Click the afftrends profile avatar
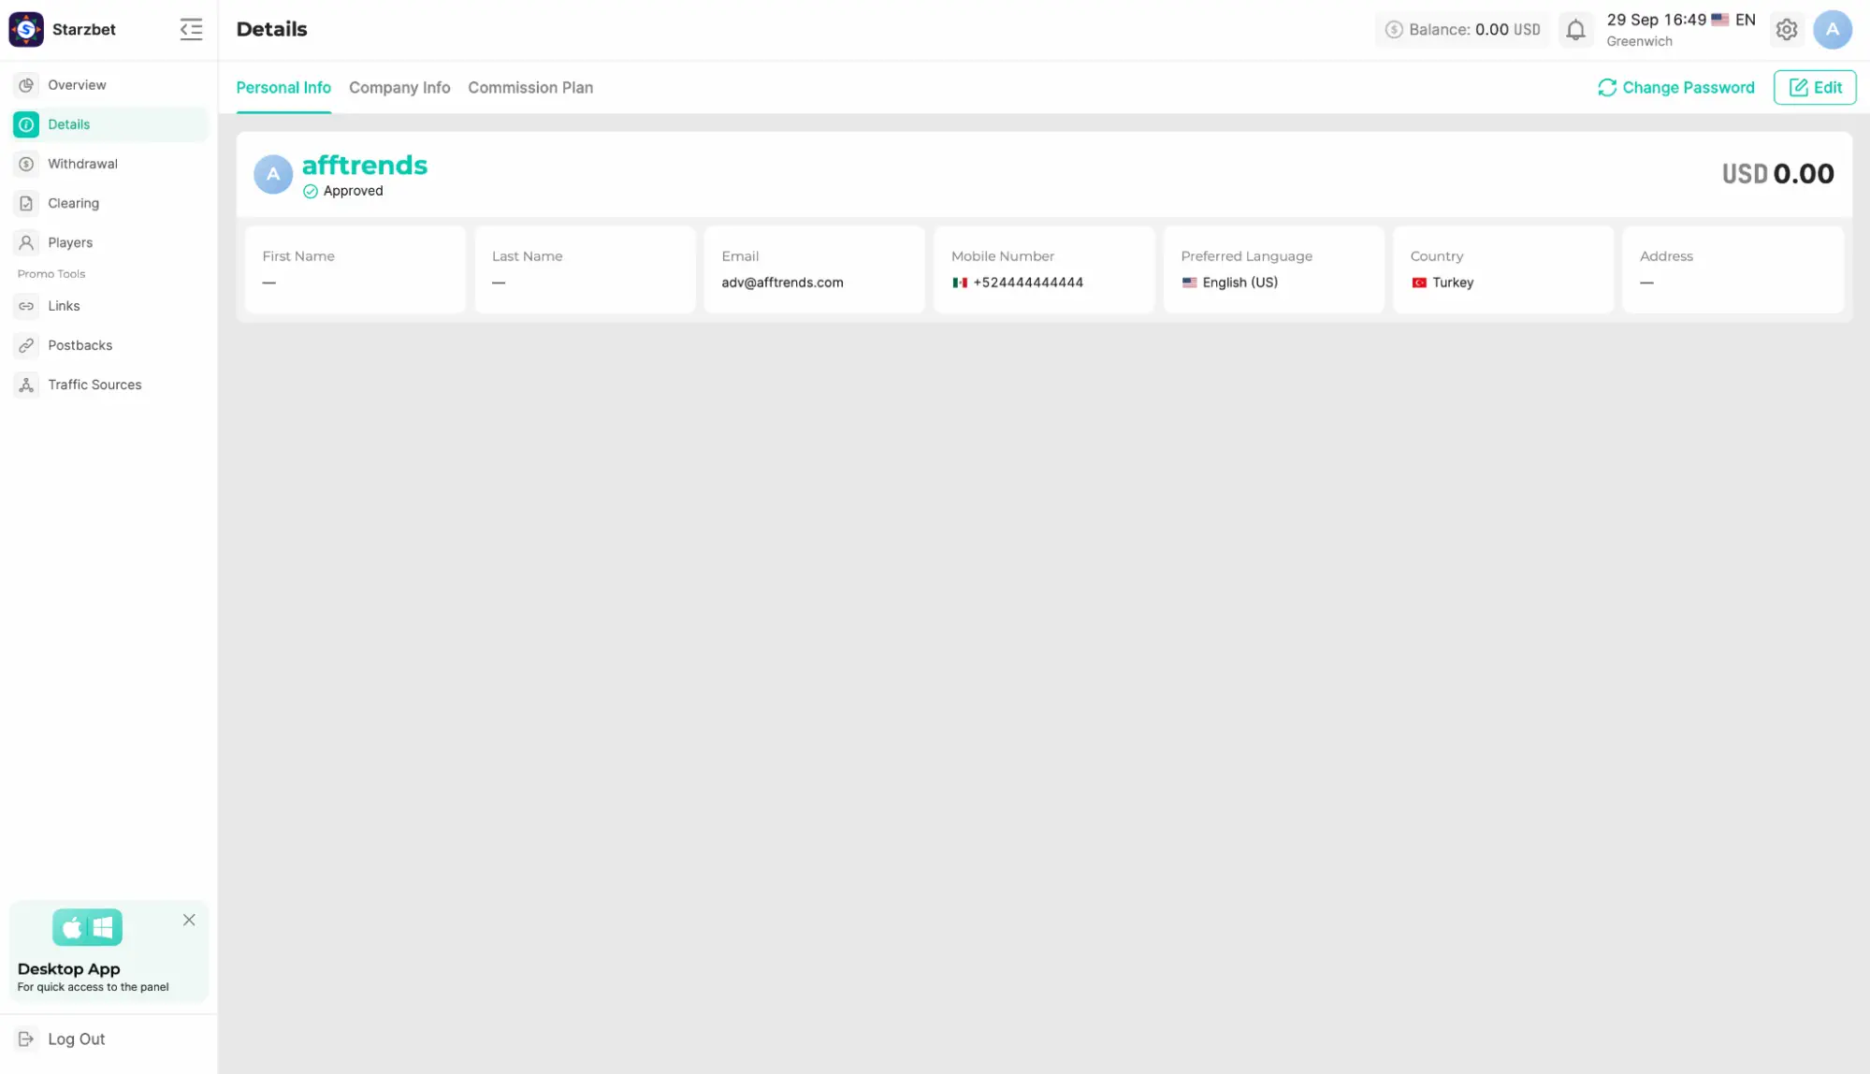The image size is (1870, 1074). click(273, 174)
